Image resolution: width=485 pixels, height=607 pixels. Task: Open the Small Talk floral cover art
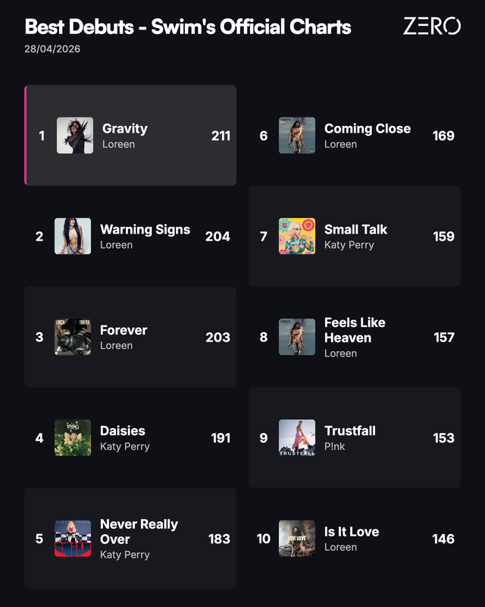pos(297,236)
